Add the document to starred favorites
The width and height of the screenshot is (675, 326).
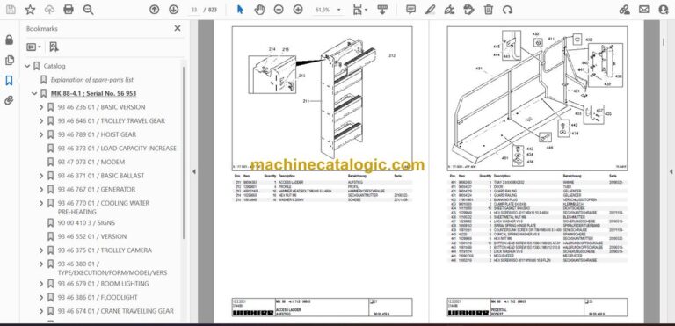(30, 10)
